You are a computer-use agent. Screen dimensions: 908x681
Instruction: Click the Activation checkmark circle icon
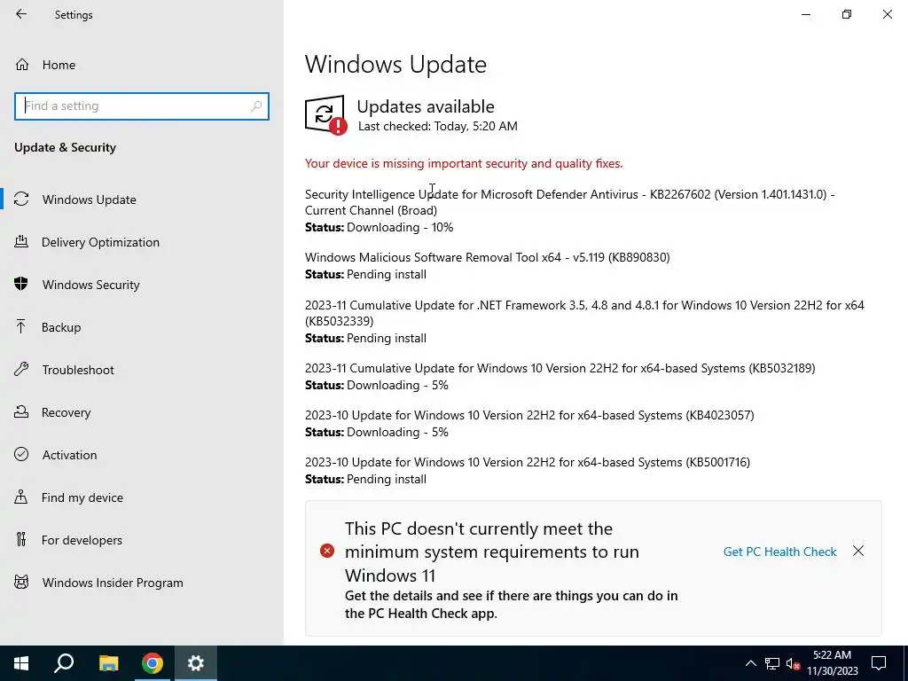21,454
